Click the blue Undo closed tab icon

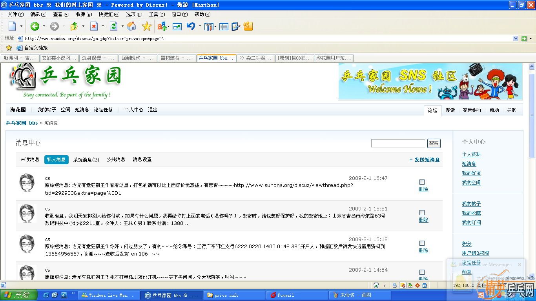click(191, 26)
